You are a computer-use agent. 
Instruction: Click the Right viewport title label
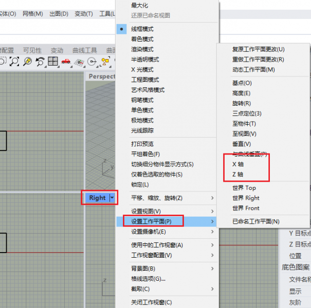(97, 198)
